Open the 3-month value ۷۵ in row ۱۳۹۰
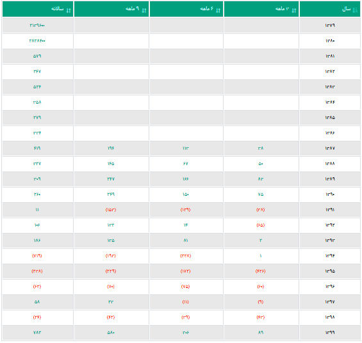This screenshot has width=362, height=343. click(261, 194)
